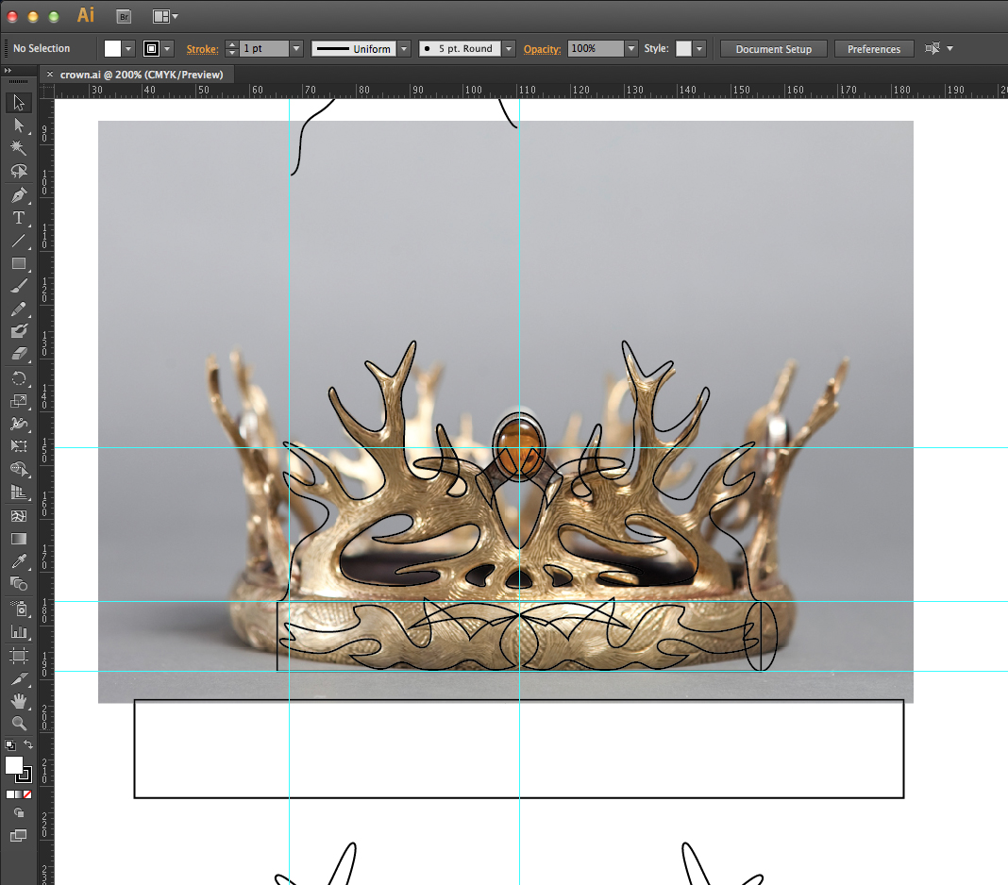The width and height of the screenshot is (1008, 885).
Task: Select the Line Segment tool
Action: point(19,241)
